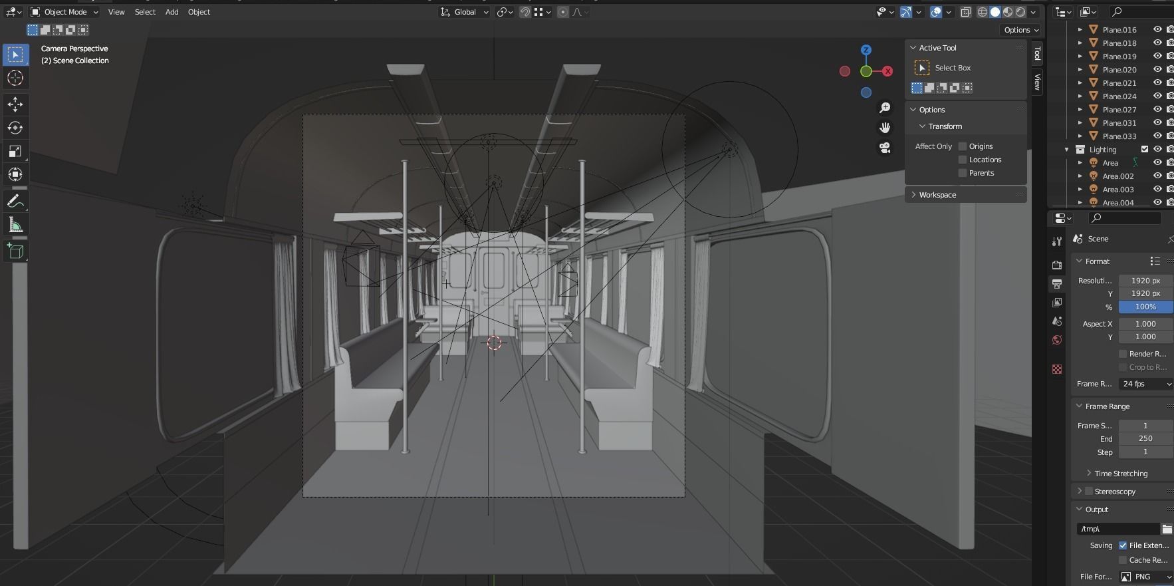Screen dimensions: 1174x586
Task: Select the Select Box tool in left toolbar
Action: point(15,55)
